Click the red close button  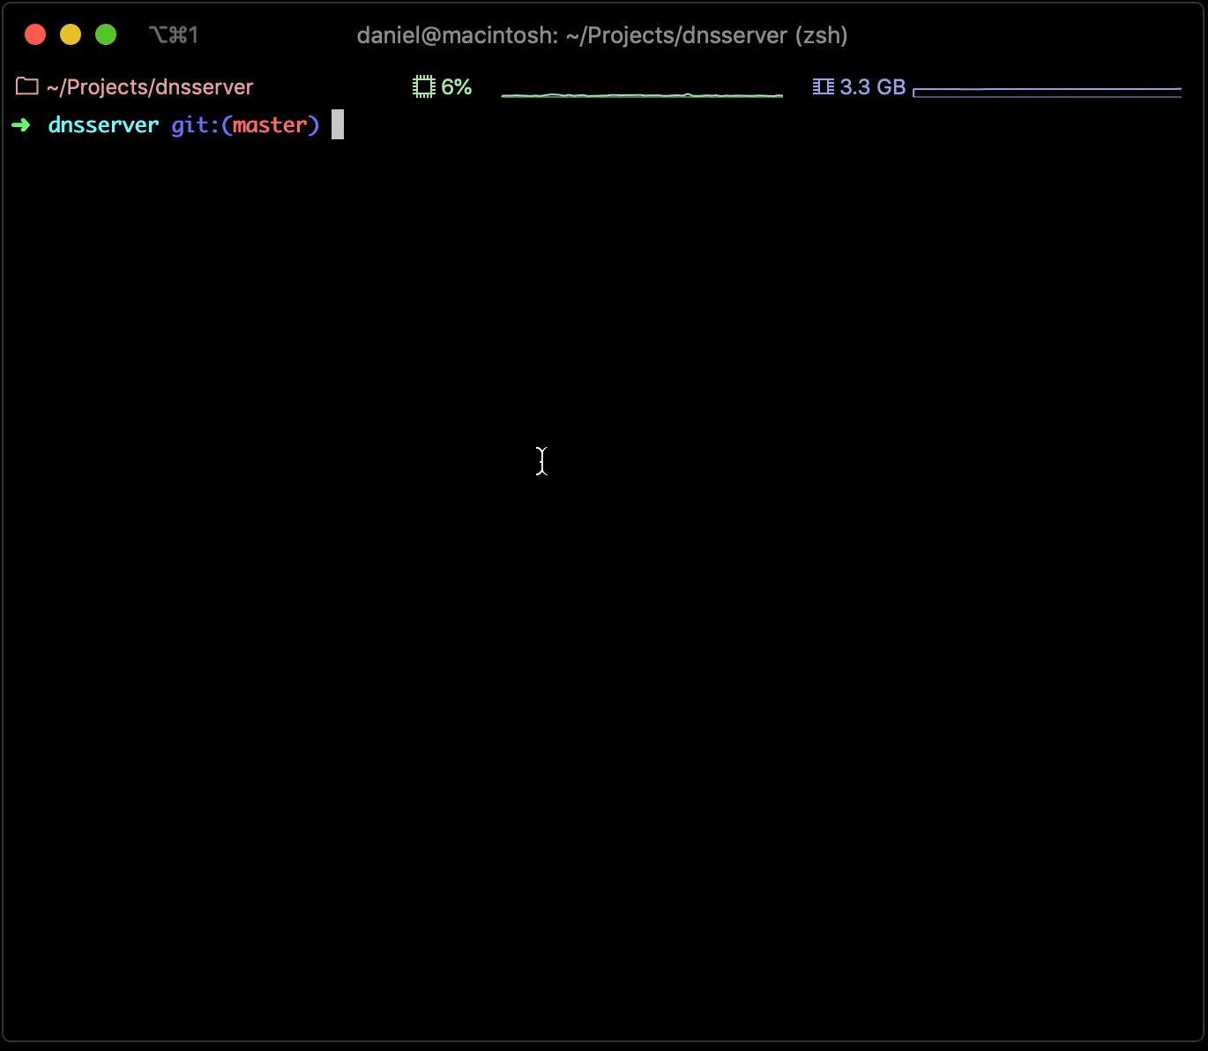(35, 34)
